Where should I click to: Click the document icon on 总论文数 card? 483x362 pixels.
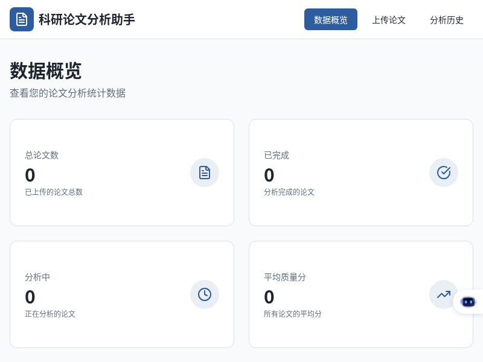tap(205, 173)
